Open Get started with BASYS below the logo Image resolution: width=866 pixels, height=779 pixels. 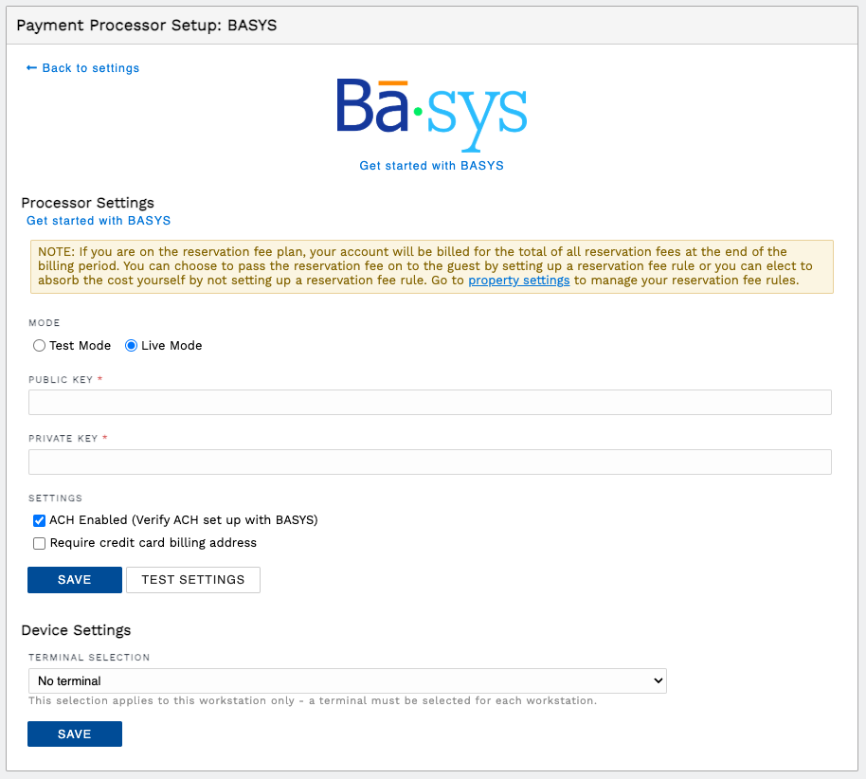(431, 165)
